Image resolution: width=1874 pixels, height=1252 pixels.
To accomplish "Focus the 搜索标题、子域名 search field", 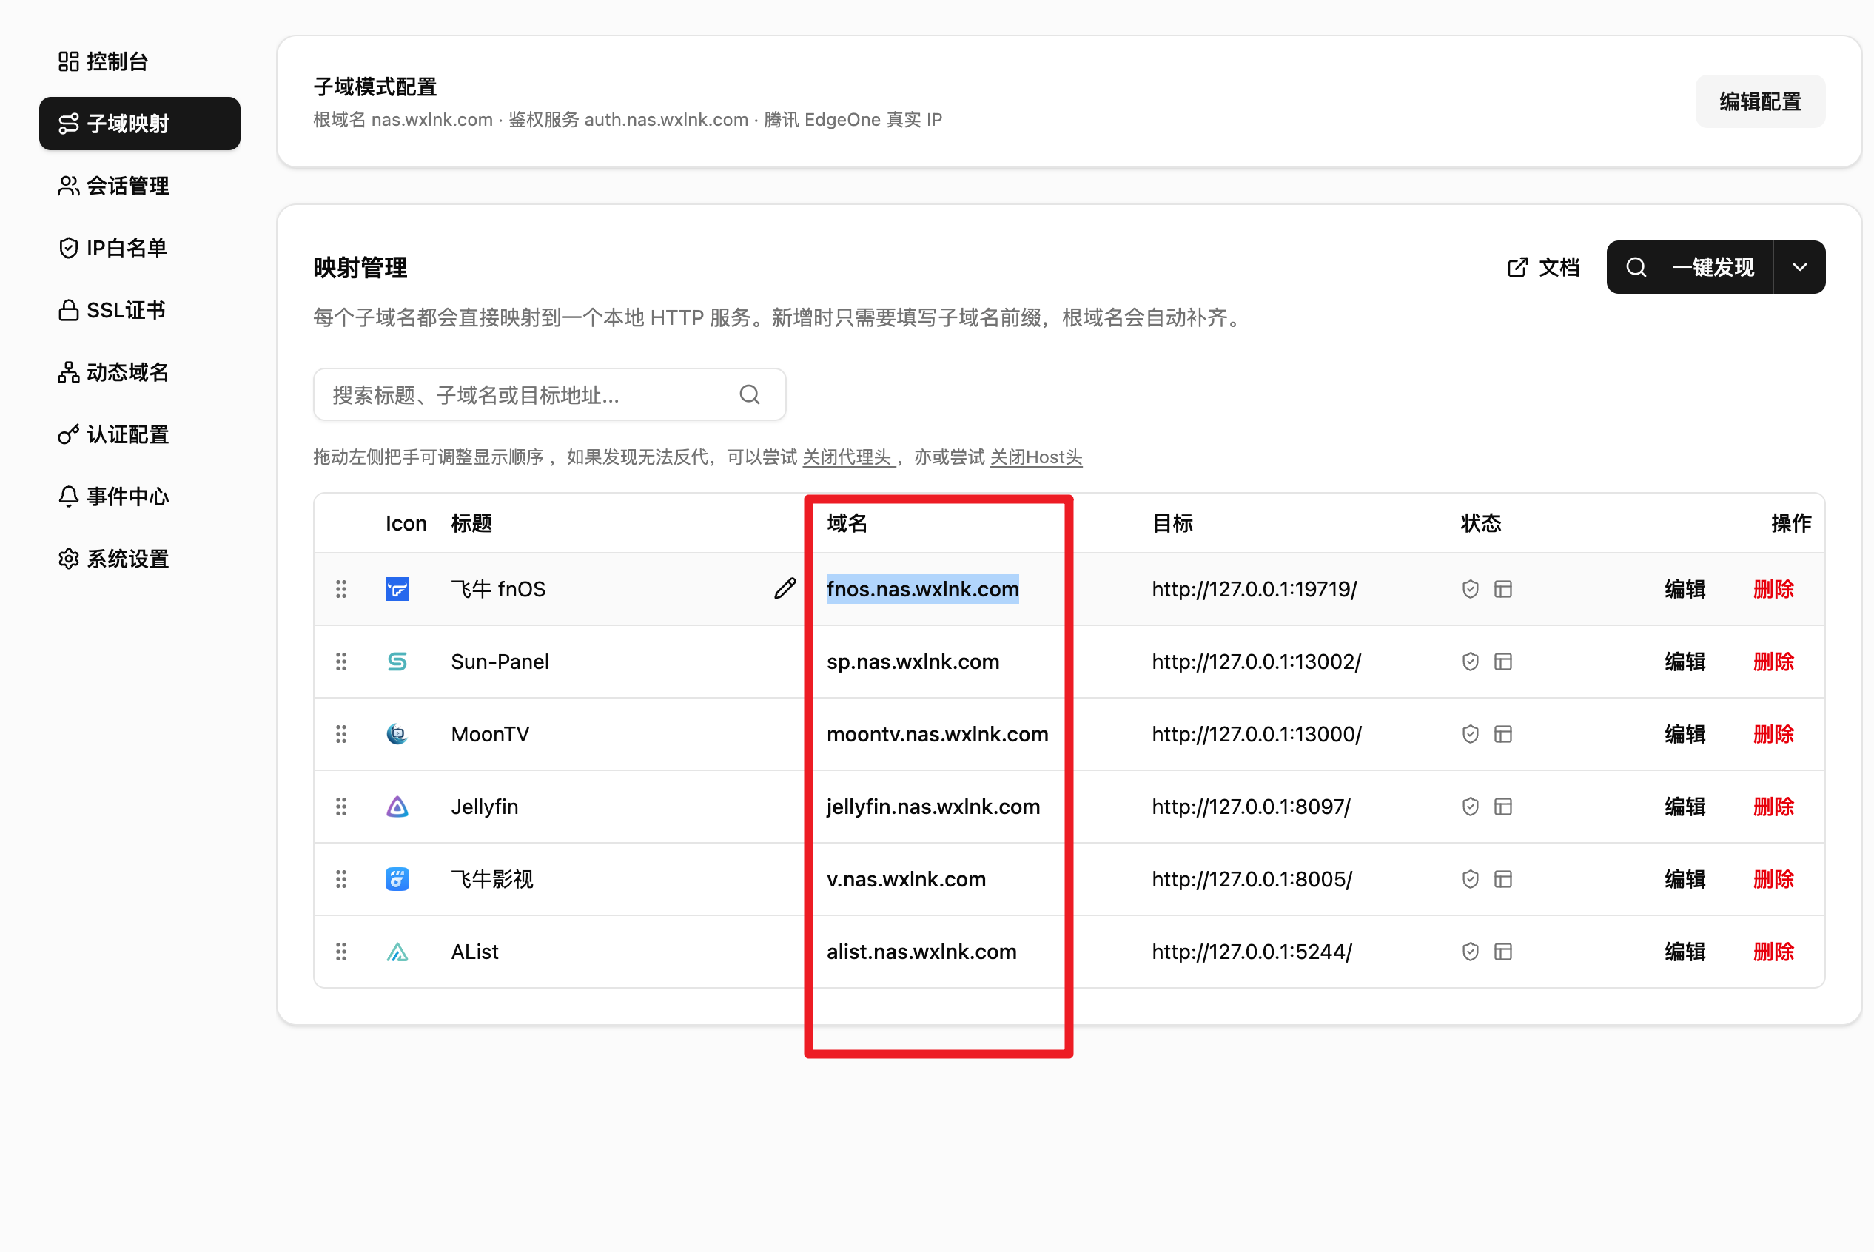I will [x=527, y=394].
